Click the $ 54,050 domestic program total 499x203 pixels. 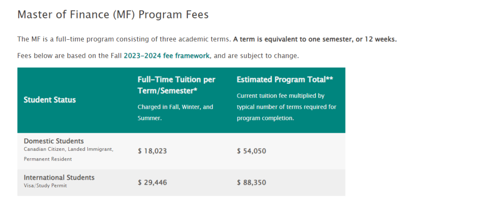[x=251, y=151]
